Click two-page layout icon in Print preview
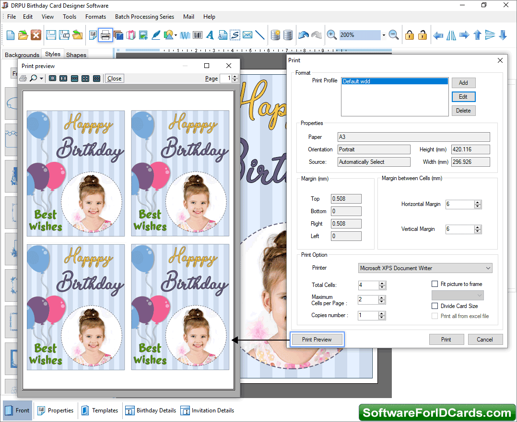This screenshot has width=517, height=422. click(63, 79)
